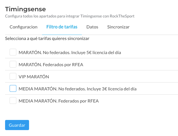Tick the VIP MARATÓN checkbox
Viewport: 178px width, 136px height.
(13, 76)
